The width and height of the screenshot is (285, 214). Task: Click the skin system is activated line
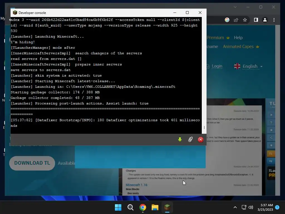56,76
